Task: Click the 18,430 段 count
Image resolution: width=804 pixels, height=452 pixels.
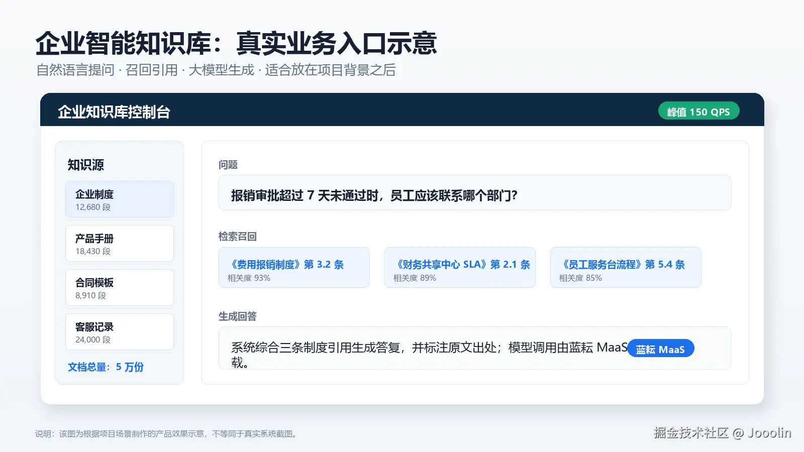Action: 93,251
